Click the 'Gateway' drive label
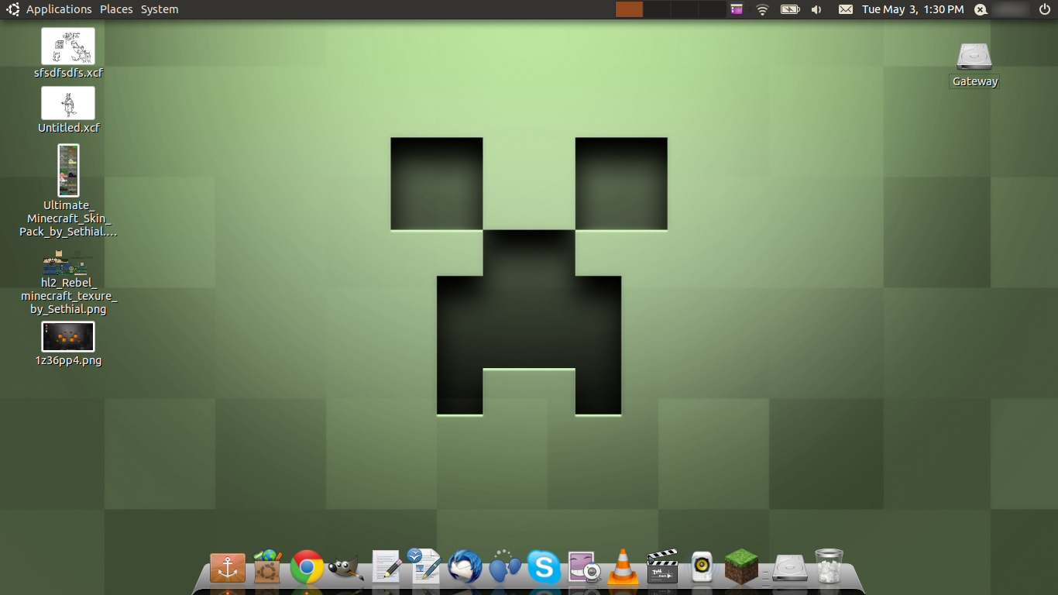The image size is (1058, 595). [x=975, y=81]
